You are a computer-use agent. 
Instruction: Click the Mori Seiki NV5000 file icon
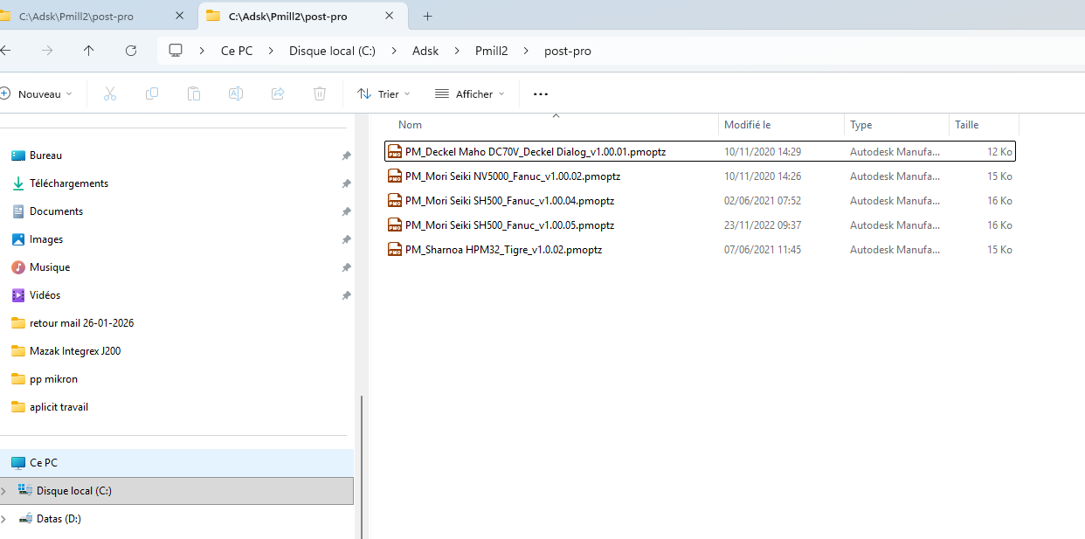(395, 176)
